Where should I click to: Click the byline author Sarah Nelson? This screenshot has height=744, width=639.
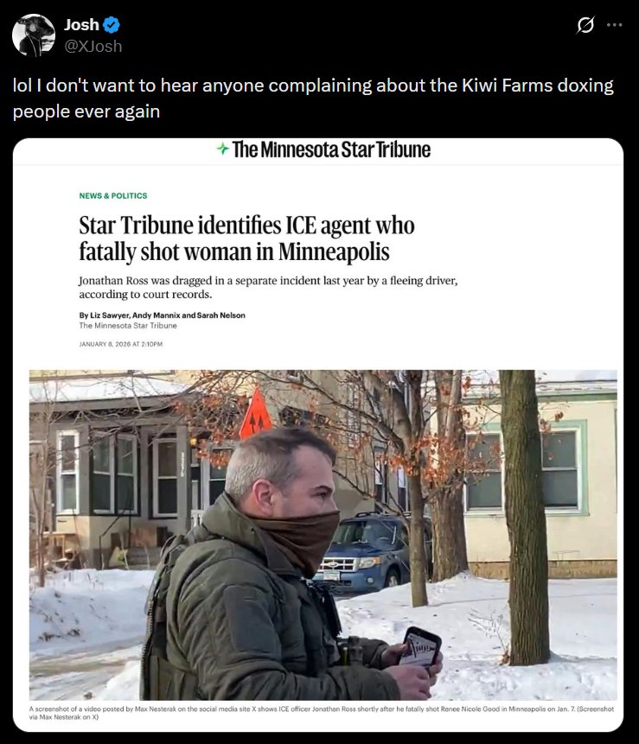pyautogui.click(x=221, y=315)
